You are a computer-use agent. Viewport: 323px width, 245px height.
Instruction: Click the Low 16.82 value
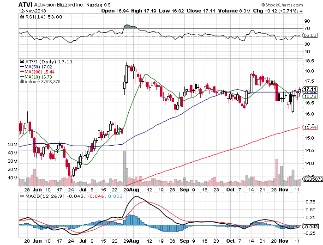pyautogui.click(x=171, y=11)
